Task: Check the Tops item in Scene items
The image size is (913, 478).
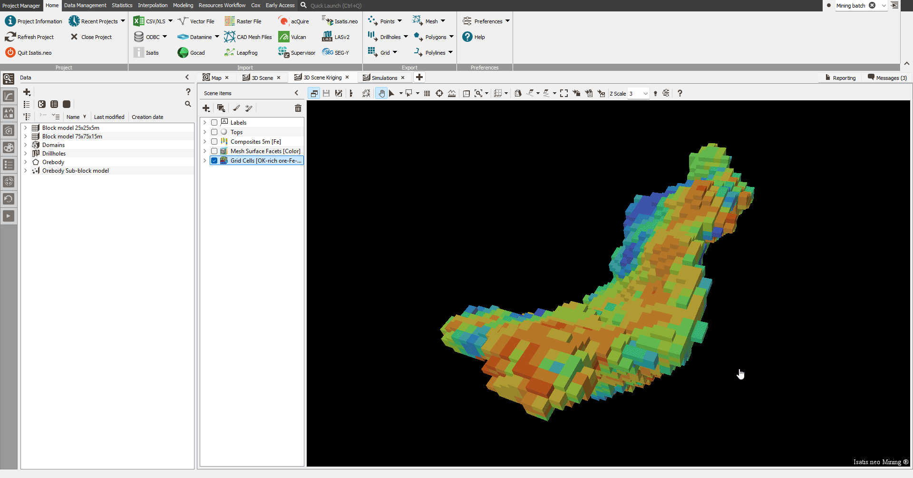Action: click(214, 132)
